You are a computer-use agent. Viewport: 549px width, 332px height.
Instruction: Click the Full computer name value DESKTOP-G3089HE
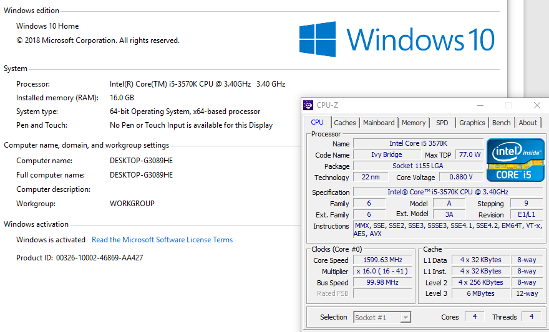141,175
